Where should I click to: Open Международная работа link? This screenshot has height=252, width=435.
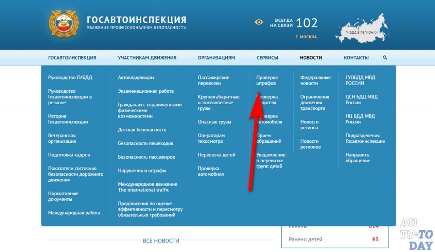[74, 213]
